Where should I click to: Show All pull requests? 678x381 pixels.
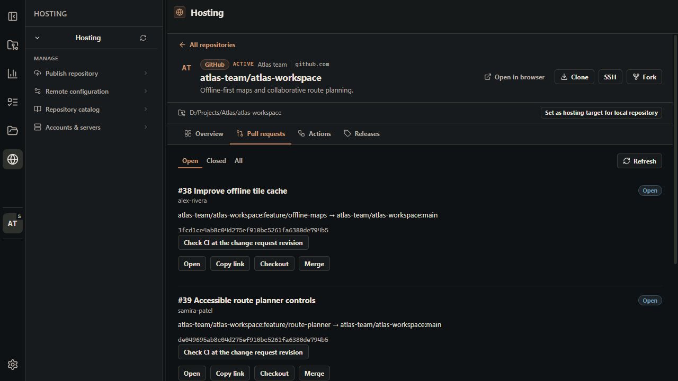click(x=238, y=161)
